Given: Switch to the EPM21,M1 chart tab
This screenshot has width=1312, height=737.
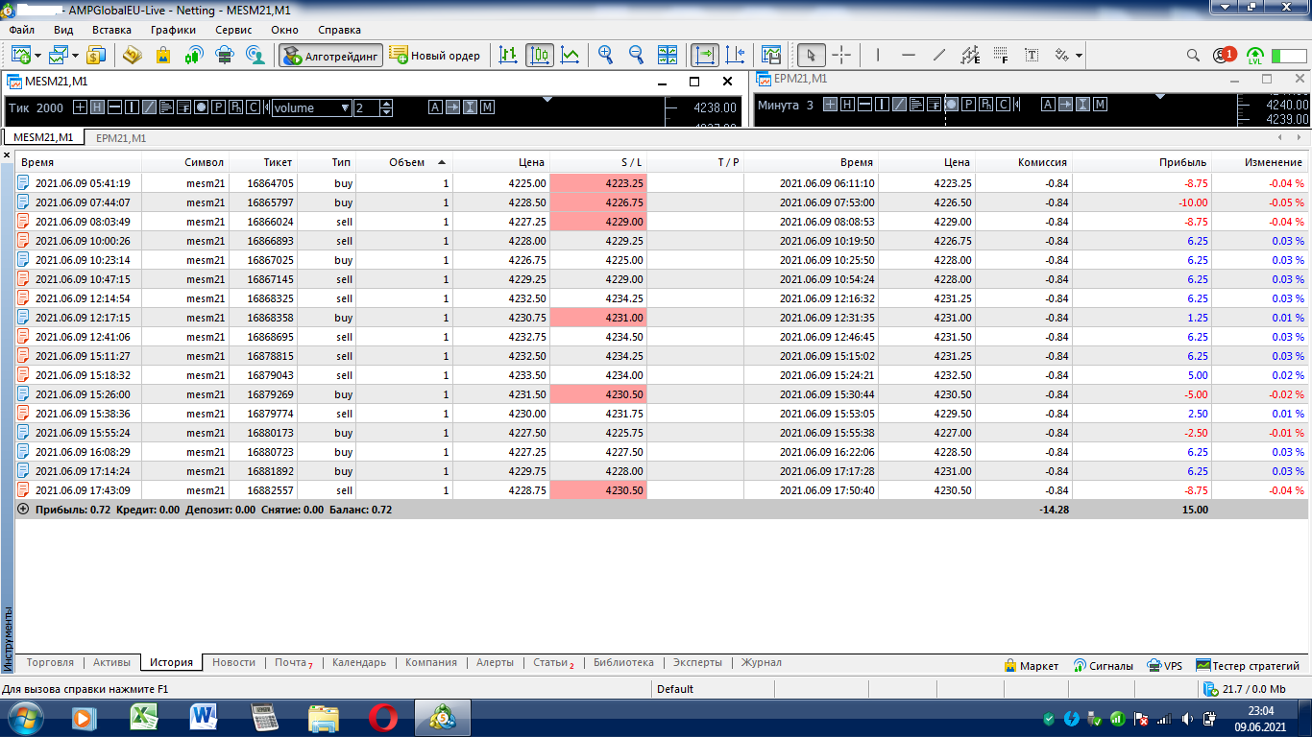Looking at the screenshot, I should (121, 138).
